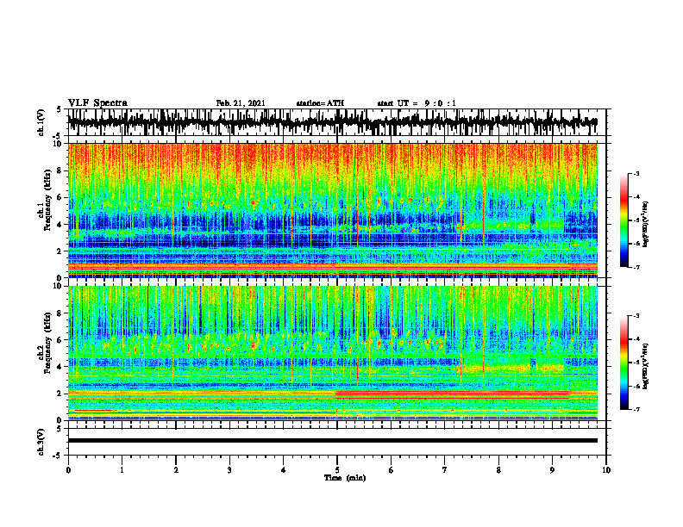
Task: Click the "8" kHz tick on ch.2 axis
Action: point(60,313)
